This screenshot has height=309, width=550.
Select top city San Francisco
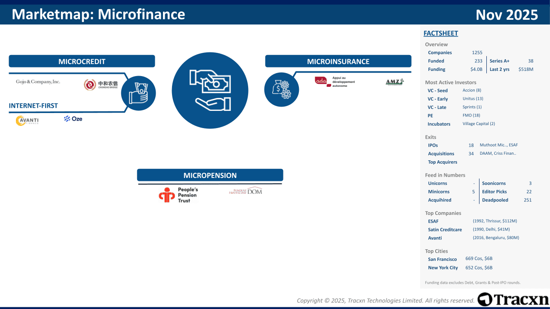point(442,259)
